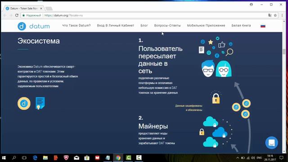Click the 'Майнеры' heading
Viewport: 288px width, 162px height.
click(153, 126)
